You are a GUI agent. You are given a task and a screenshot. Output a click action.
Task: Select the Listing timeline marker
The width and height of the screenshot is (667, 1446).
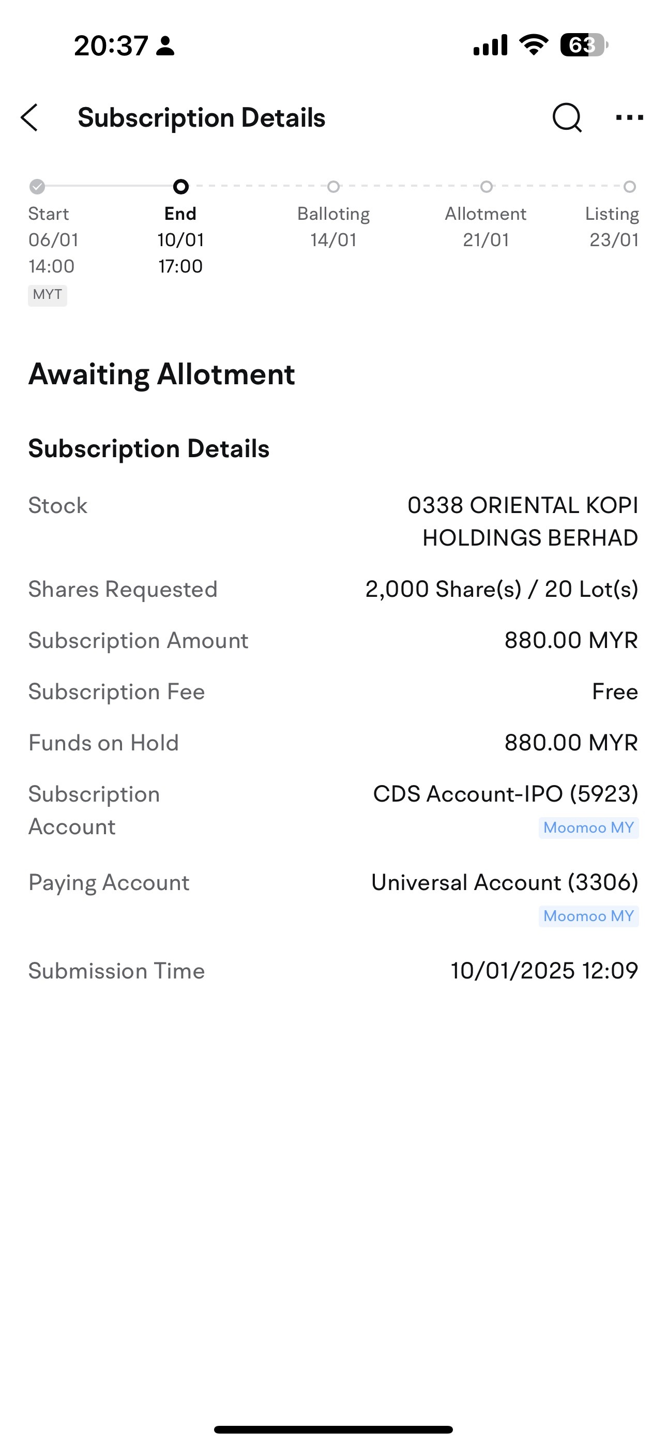tap(630, 186)
